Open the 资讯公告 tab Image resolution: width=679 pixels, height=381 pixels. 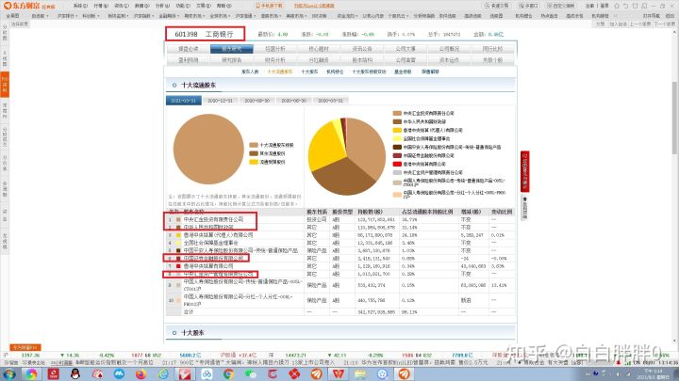coord(362,49)
